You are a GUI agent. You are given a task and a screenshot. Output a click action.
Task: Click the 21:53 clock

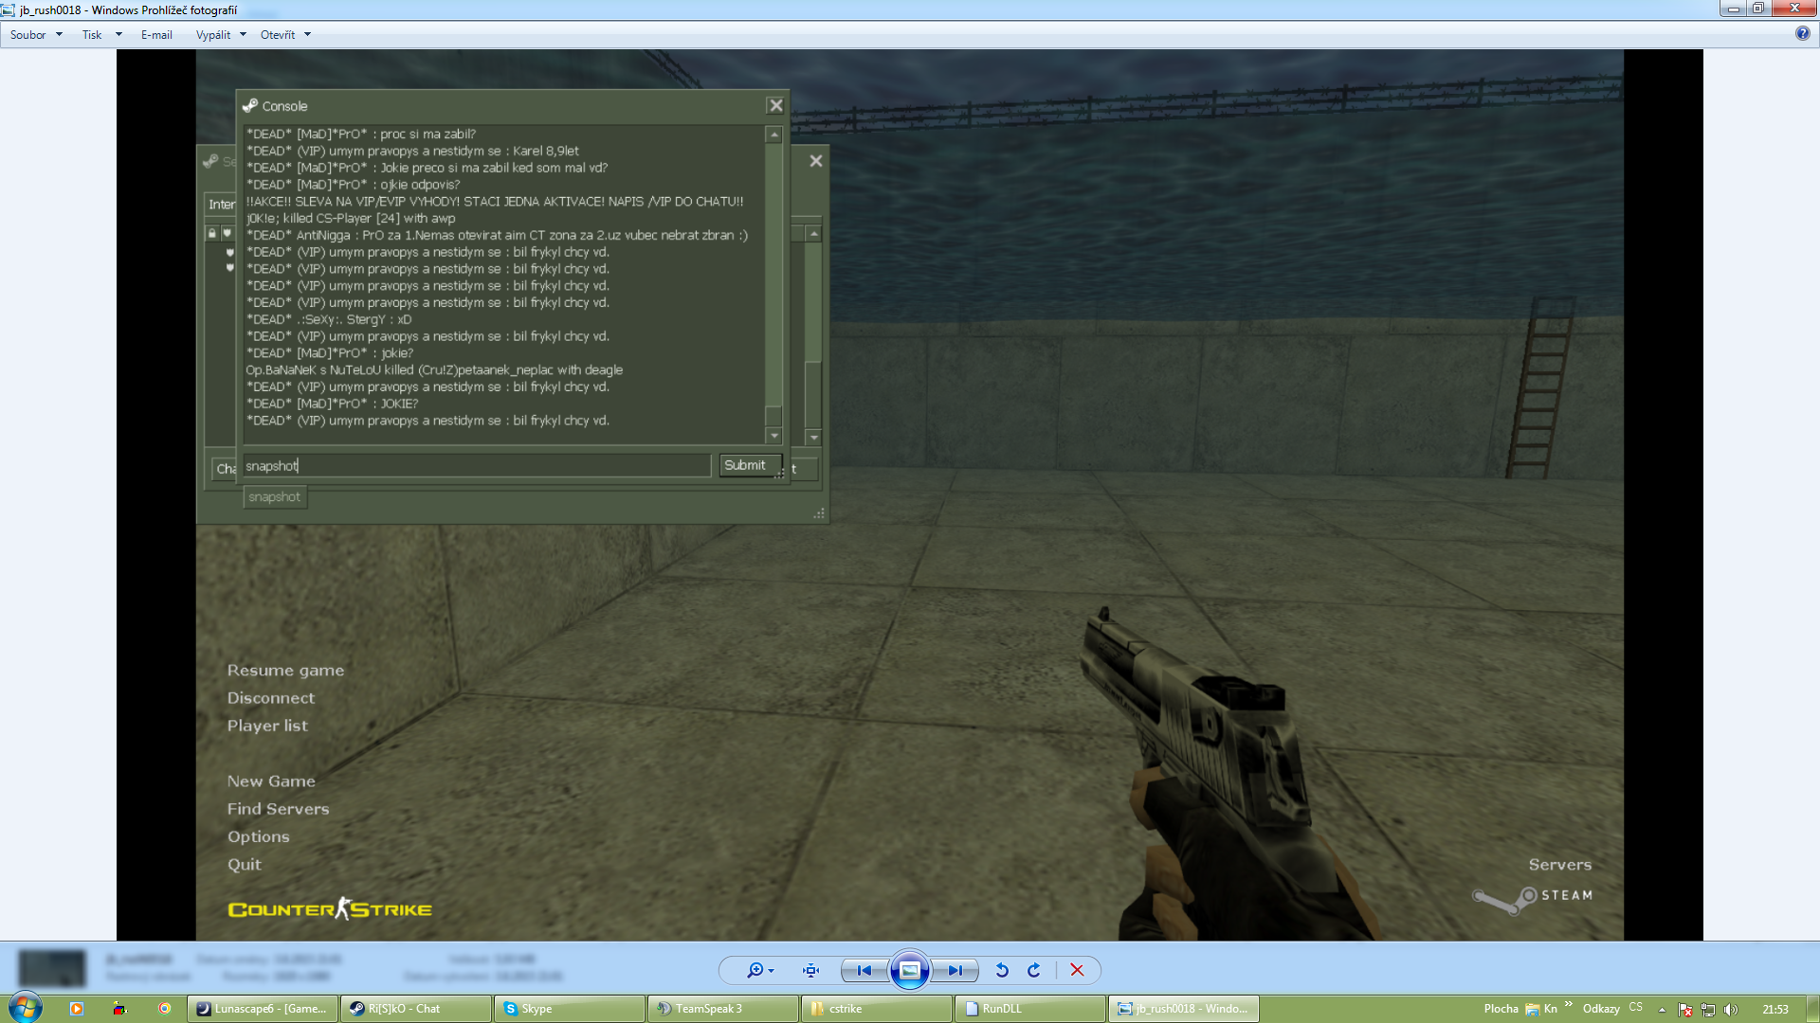tap(1775, 1010)
